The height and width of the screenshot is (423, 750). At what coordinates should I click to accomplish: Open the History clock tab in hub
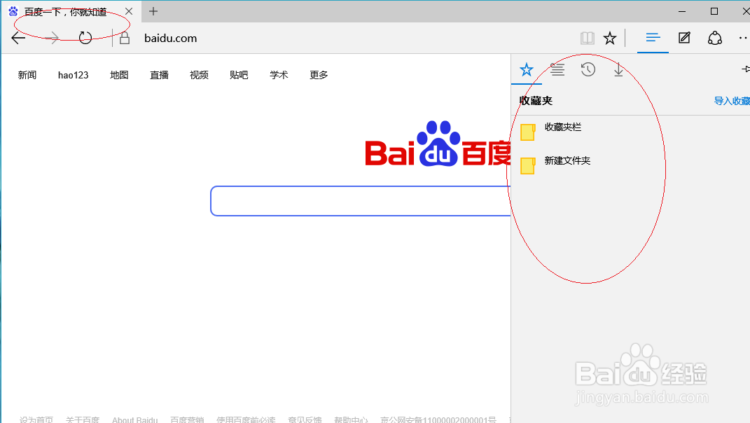point(588,70)
